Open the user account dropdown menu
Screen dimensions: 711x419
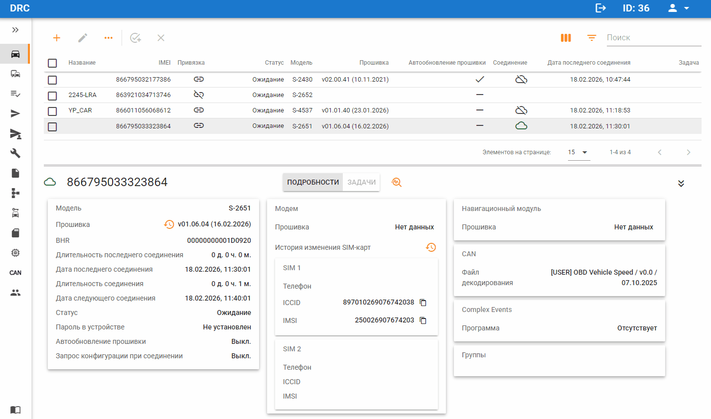[679, 8]
